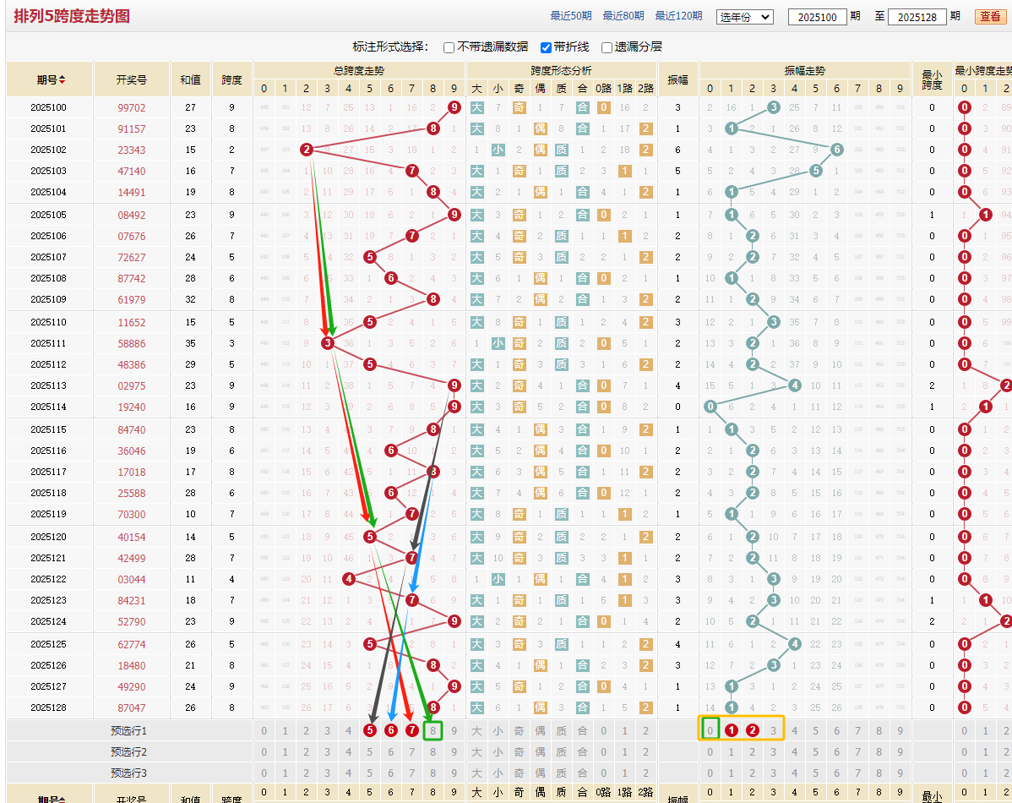Select span number 4 in 预选行1 总跨度
1012x803 pixels.
[349, 730]
